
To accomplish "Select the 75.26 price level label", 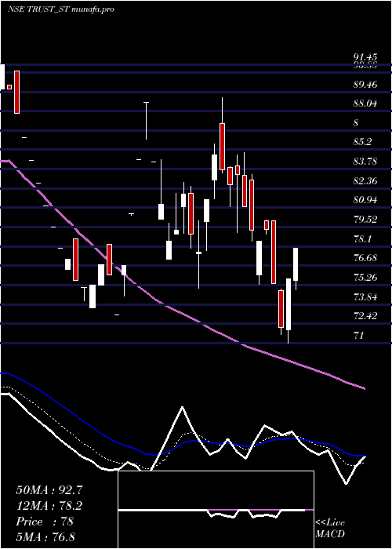I will (x=365, y=278).
